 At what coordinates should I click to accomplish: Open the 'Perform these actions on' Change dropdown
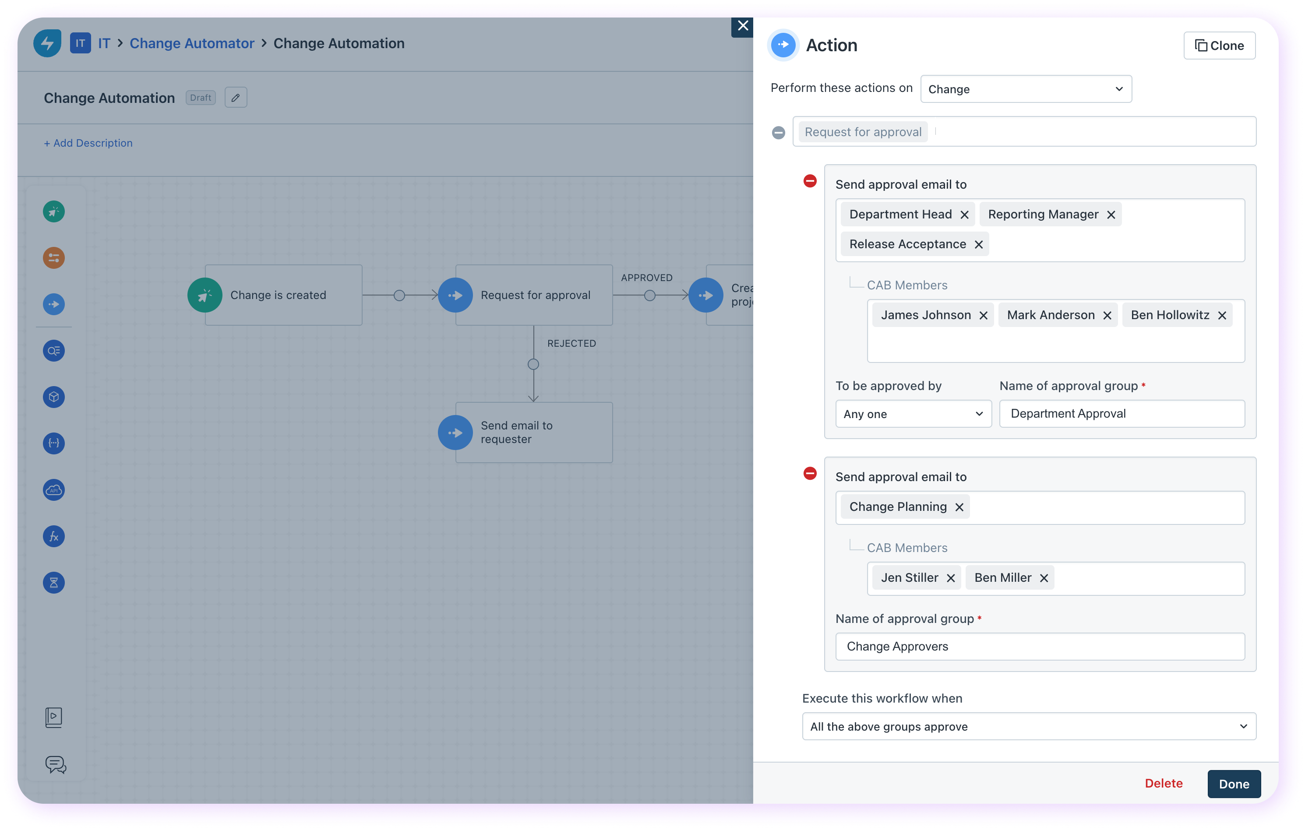[1025, 89]
